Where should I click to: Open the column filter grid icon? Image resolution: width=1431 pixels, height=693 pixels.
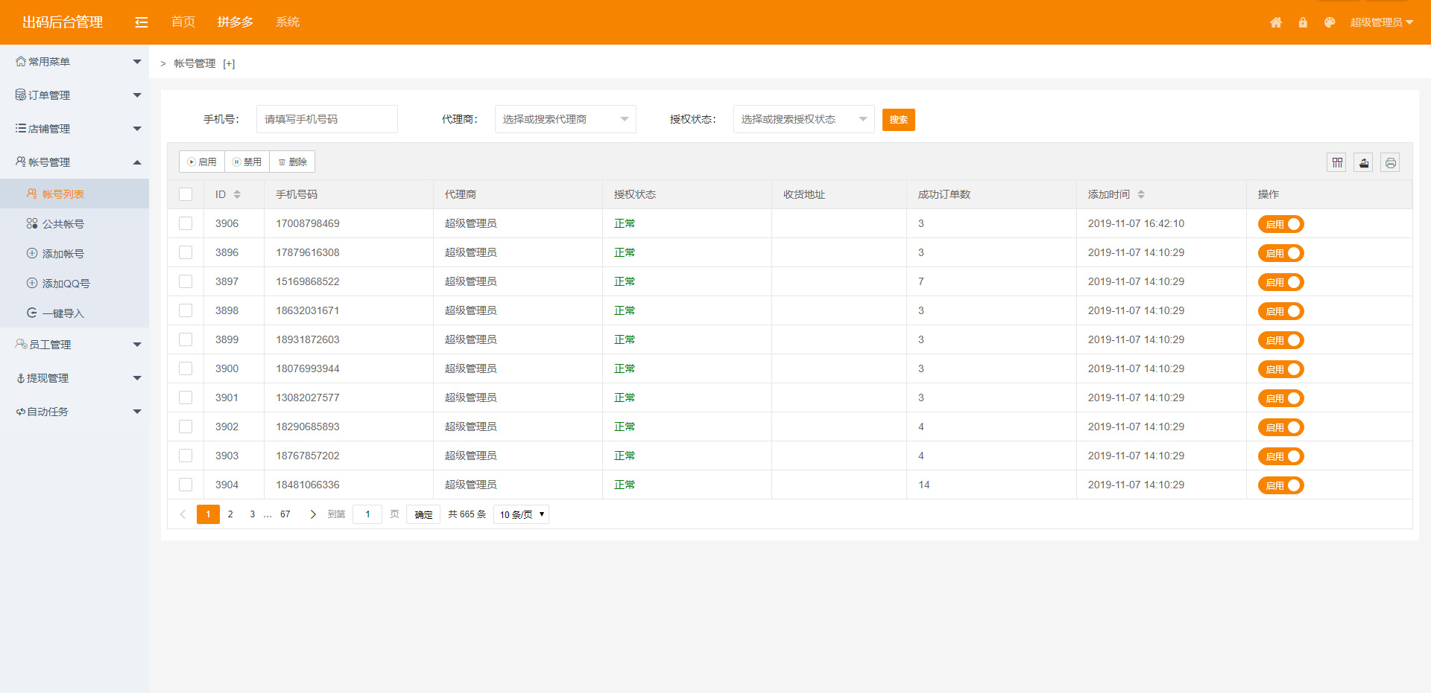[1337, 162]
